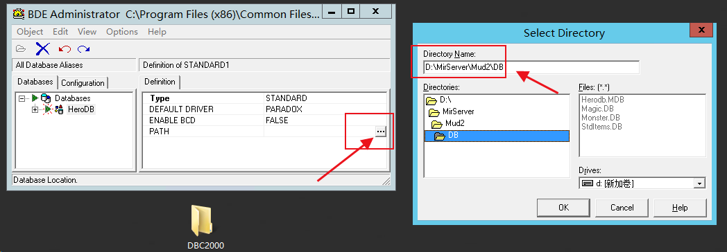Click Help button in Select Directory dialog
The width and height of the screenshot is (727, 252).
coord(680,208)
